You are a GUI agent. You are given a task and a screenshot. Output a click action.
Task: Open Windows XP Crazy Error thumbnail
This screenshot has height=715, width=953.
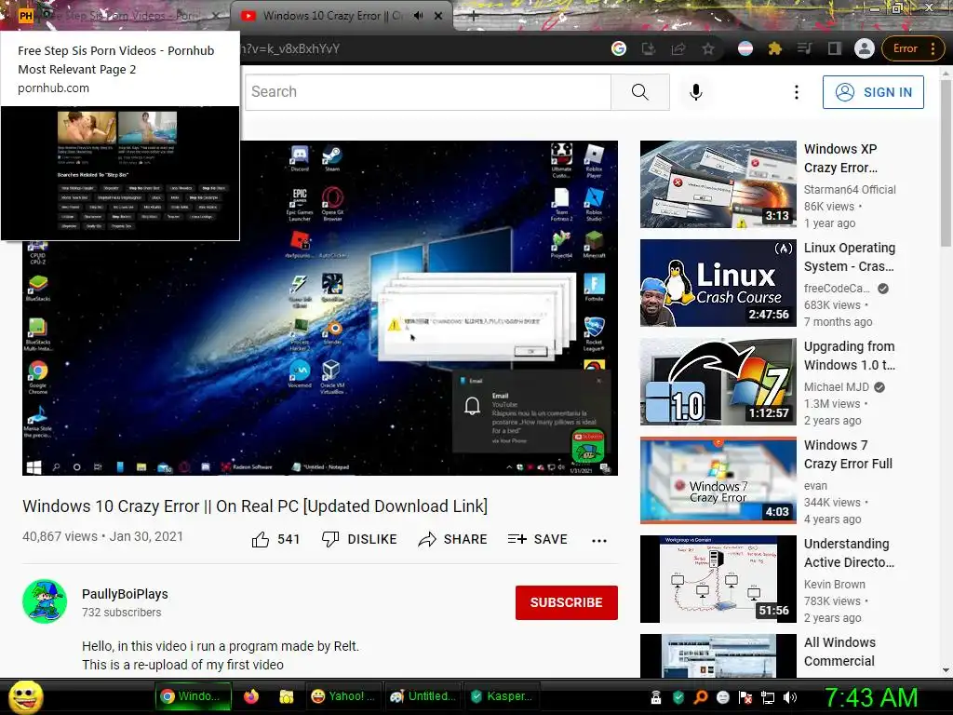[718, 184]
